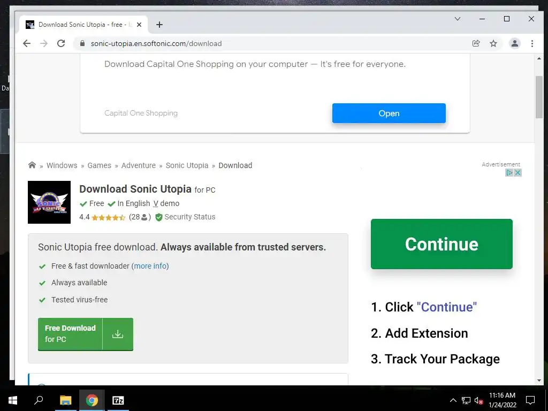Click the rating count (28) text
548x411 pixels.
pos(140,217)
